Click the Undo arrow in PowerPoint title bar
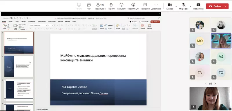The width and height of the screenshot is (232, 111). tap(20, 18)
